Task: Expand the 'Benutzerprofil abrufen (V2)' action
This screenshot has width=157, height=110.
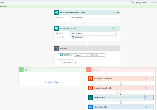Action: [x=121, y=78]
